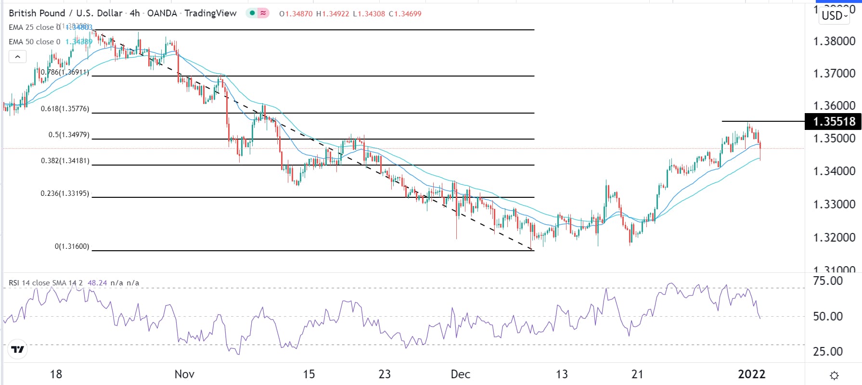Collapse the indicator legend with chevron
The image size is (862, 385).
pos(18,57)
